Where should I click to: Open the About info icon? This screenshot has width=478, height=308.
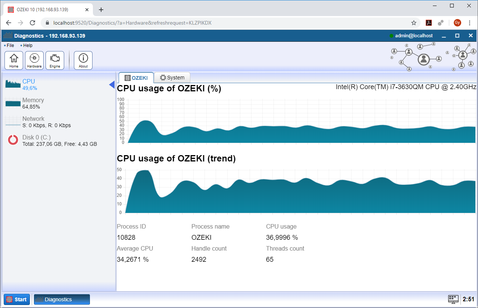[x=83, y=60]
